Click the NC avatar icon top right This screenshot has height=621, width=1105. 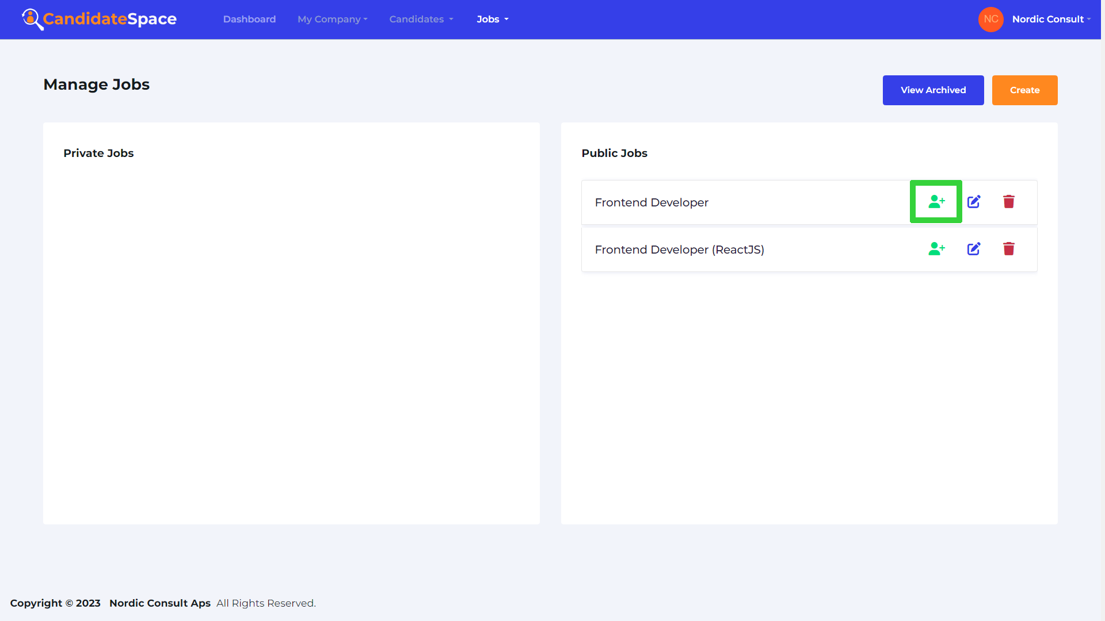pyautogui.click(x=991, y=19)
